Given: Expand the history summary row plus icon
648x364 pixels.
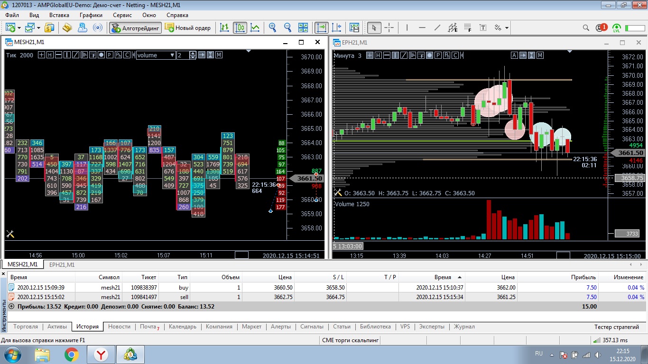Looking at the screenshot, I should (x=11, y=306).
